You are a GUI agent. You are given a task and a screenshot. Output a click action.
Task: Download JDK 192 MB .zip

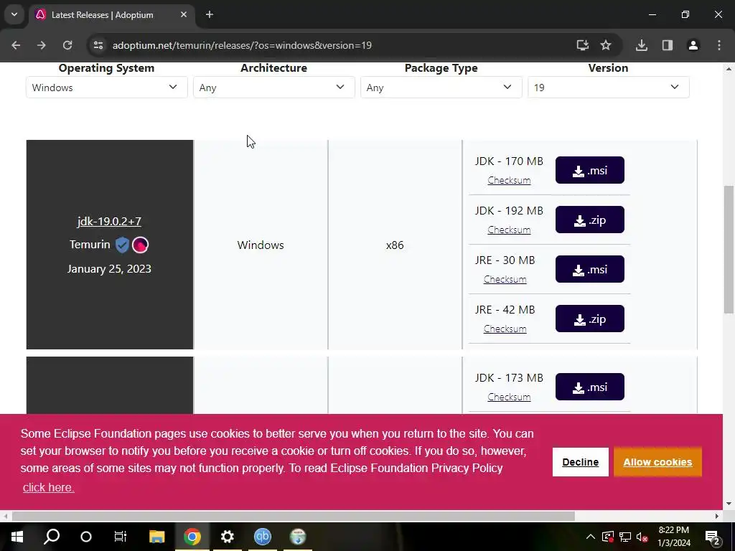point(590,220)
